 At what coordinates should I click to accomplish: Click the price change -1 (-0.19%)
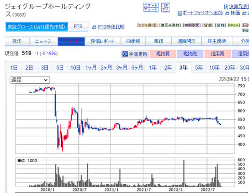(x=46, y=54)
